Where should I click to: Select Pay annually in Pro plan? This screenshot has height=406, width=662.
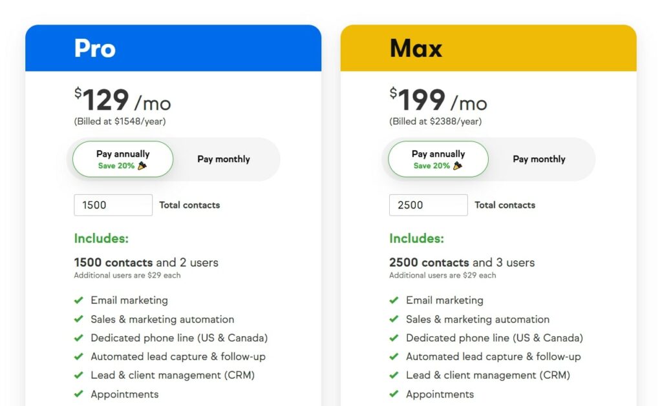[123, 159]
